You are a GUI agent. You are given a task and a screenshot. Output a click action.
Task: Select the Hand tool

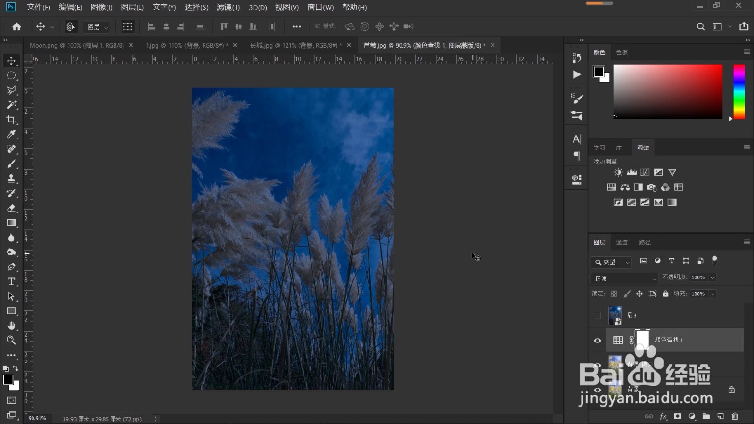point(11,326)
